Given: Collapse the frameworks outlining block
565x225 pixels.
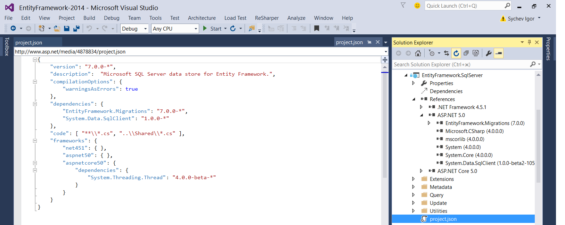Looking at the screenshot, I should pos(35,141).
